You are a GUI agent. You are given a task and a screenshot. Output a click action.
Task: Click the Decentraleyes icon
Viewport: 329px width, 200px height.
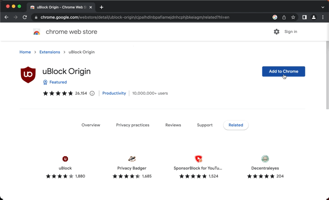coord(265,159)
